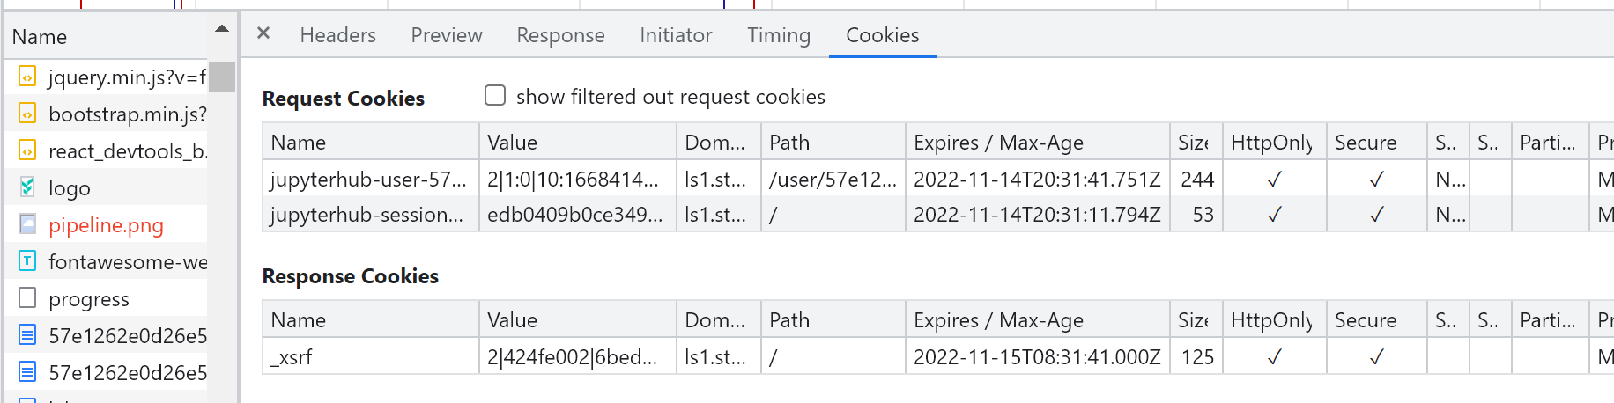Click the react_devtools script file icon
Image resolution: width=1614 pixels, height=403 pixels.
coord(27,151)
